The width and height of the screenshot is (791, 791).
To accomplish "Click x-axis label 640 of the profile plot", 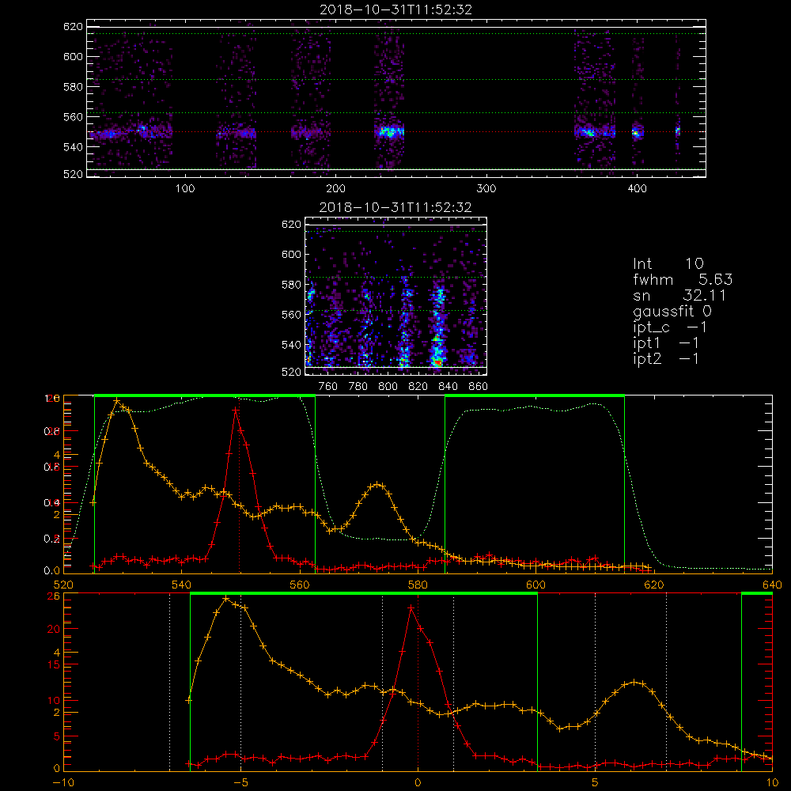I will point(772,585).
